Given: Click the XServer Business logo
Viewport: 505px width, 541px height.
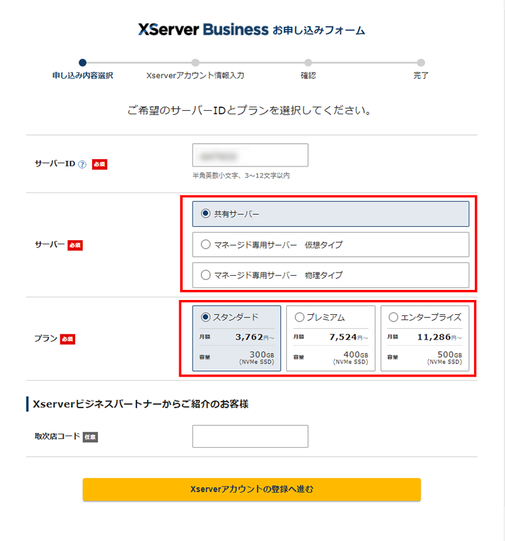Looking at the screenshot, I should [x=203, y=30].
